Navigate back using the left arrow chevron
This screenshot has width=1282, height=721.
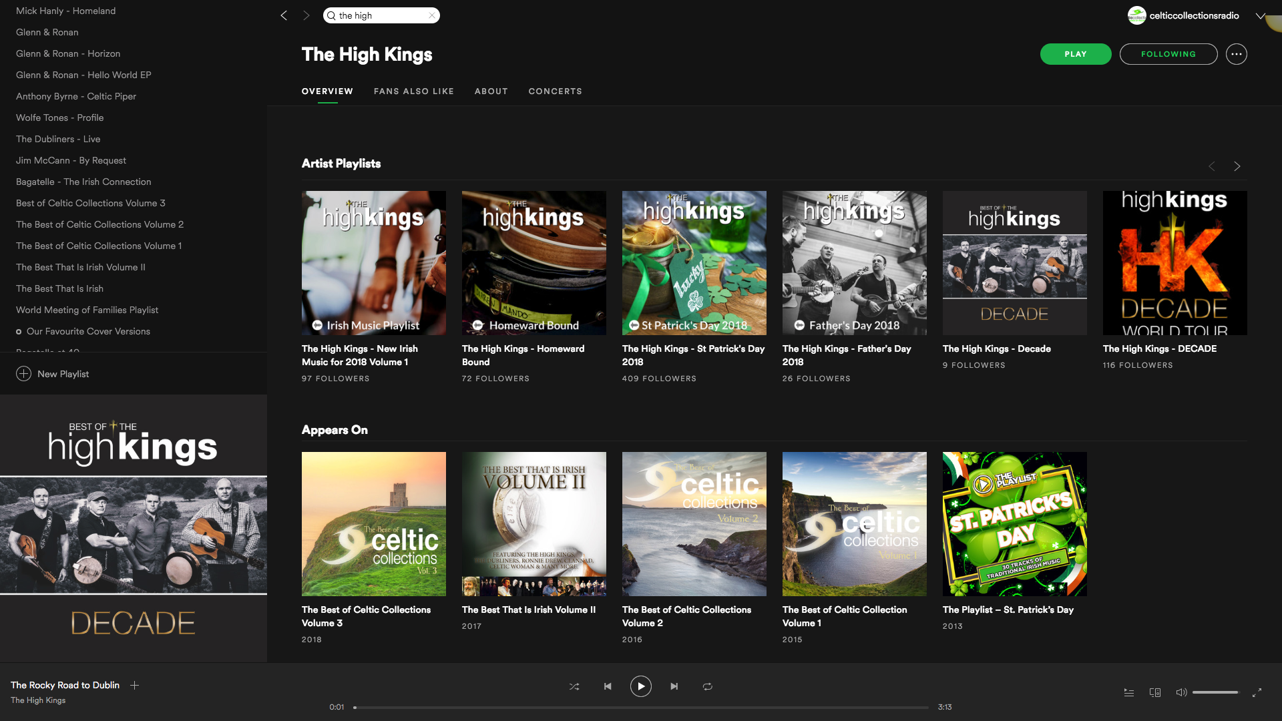pos(283,15)
